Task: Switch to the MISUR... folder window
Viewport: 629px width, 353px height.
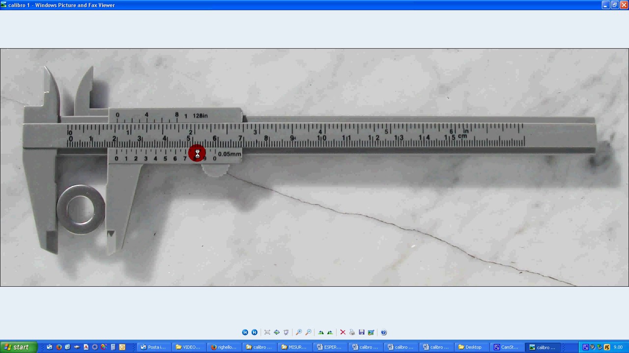Action: 295,347
